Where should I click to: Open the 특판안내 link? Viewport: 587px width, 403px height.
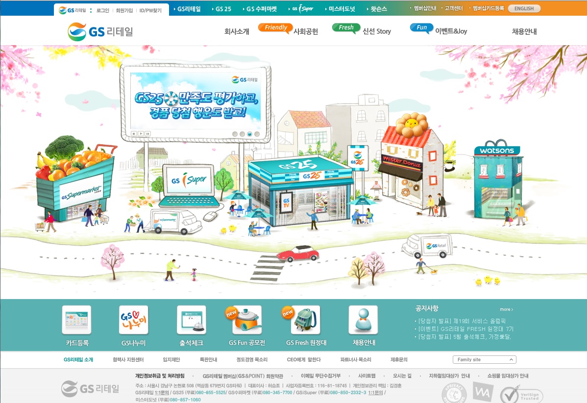point(209,359)
